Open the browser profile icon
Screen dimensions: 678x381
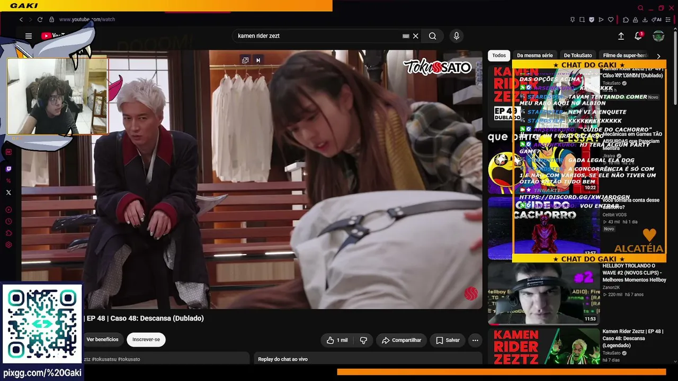coord(635,20)
